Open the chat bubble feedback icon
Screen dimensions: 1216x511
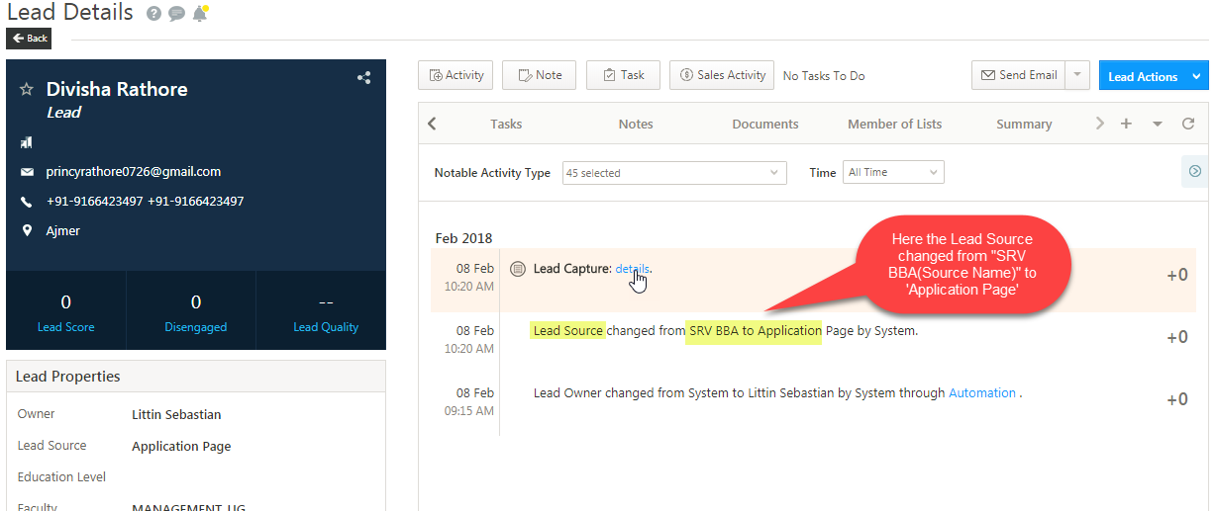click(176, 14)
